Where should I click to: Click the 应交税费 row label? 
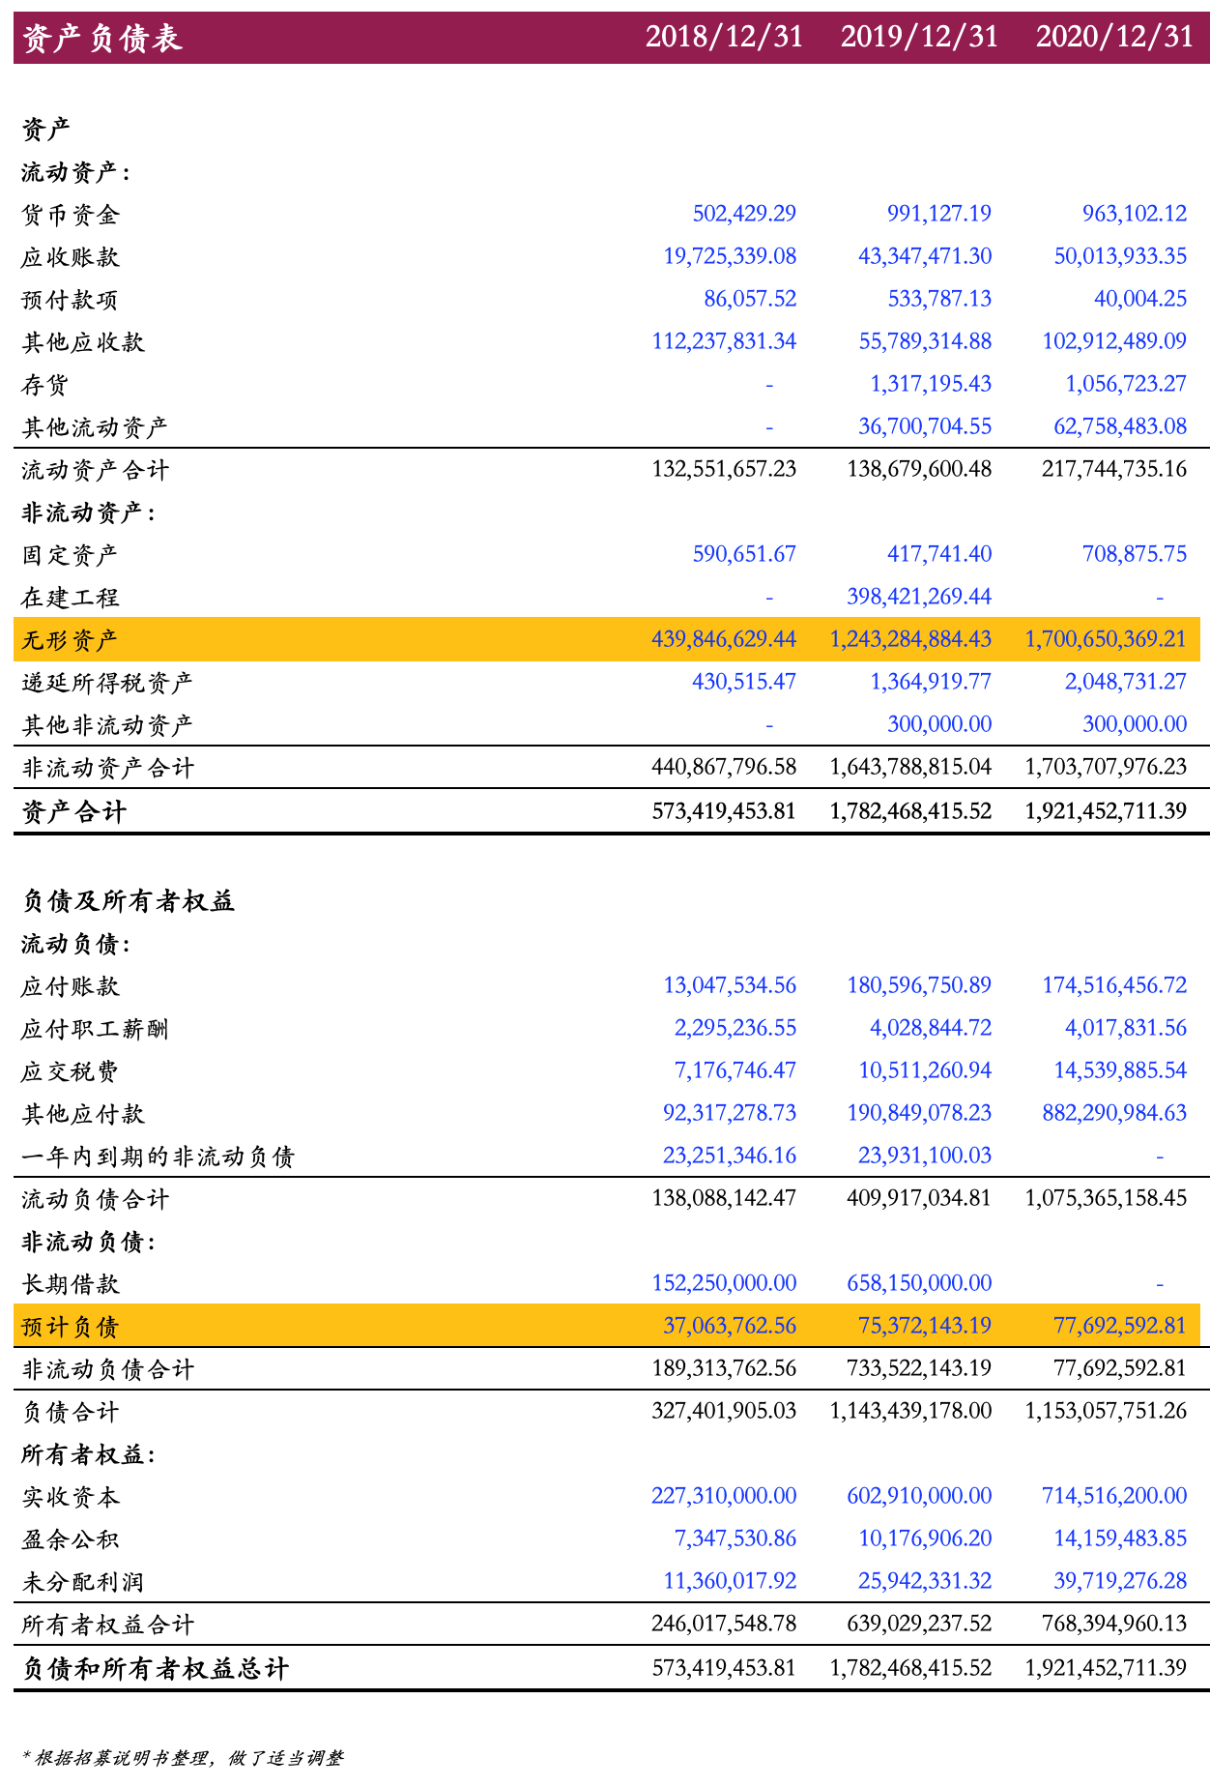[71, 1071]
